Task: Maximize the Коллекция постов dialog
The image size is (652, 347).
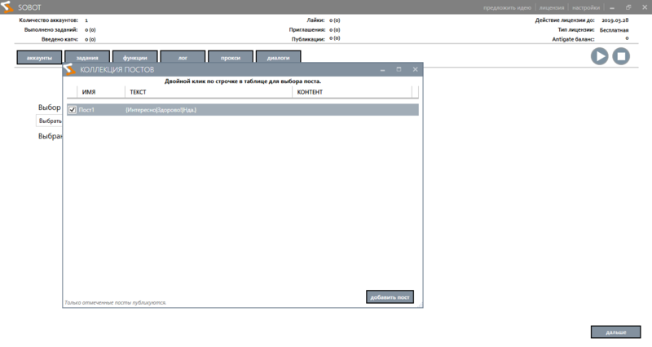Action: (x=399, y=70)
